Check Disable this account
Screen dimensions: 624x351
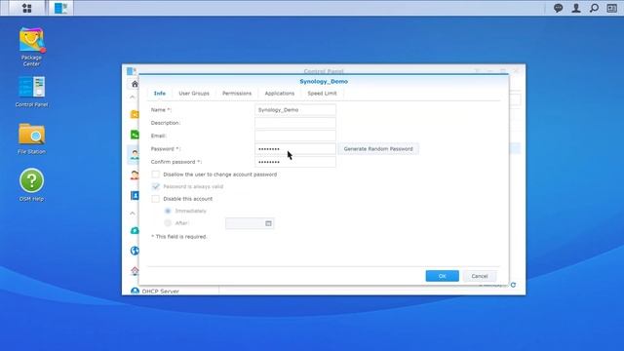tap(156, 199)
